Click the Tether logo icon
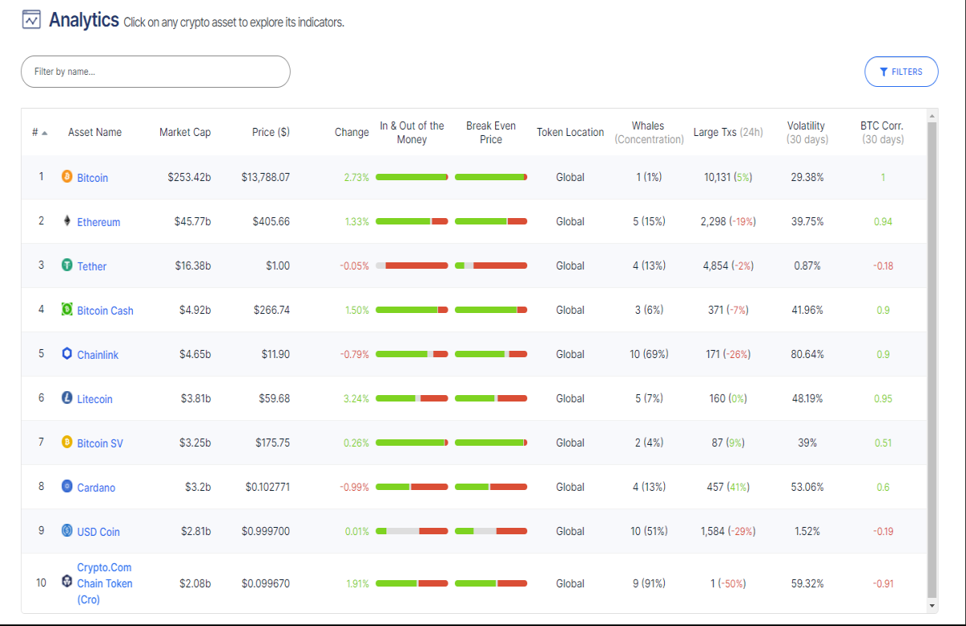The height and width of the screenshot is (626, 966). pos(67,266)
